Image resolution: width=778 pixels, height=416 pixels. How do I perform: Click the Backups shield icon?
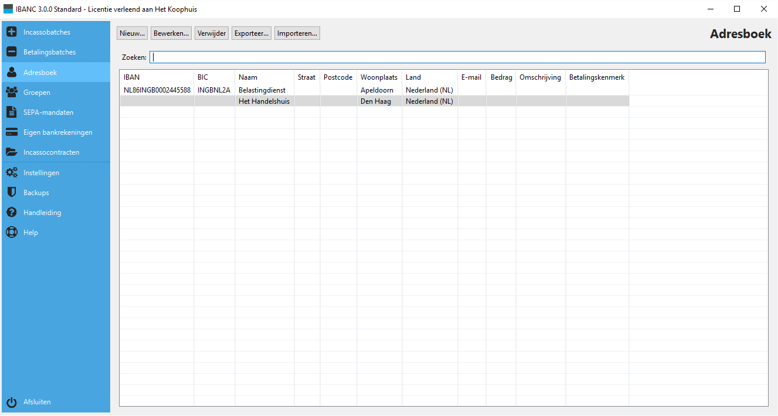click(12, 192)
